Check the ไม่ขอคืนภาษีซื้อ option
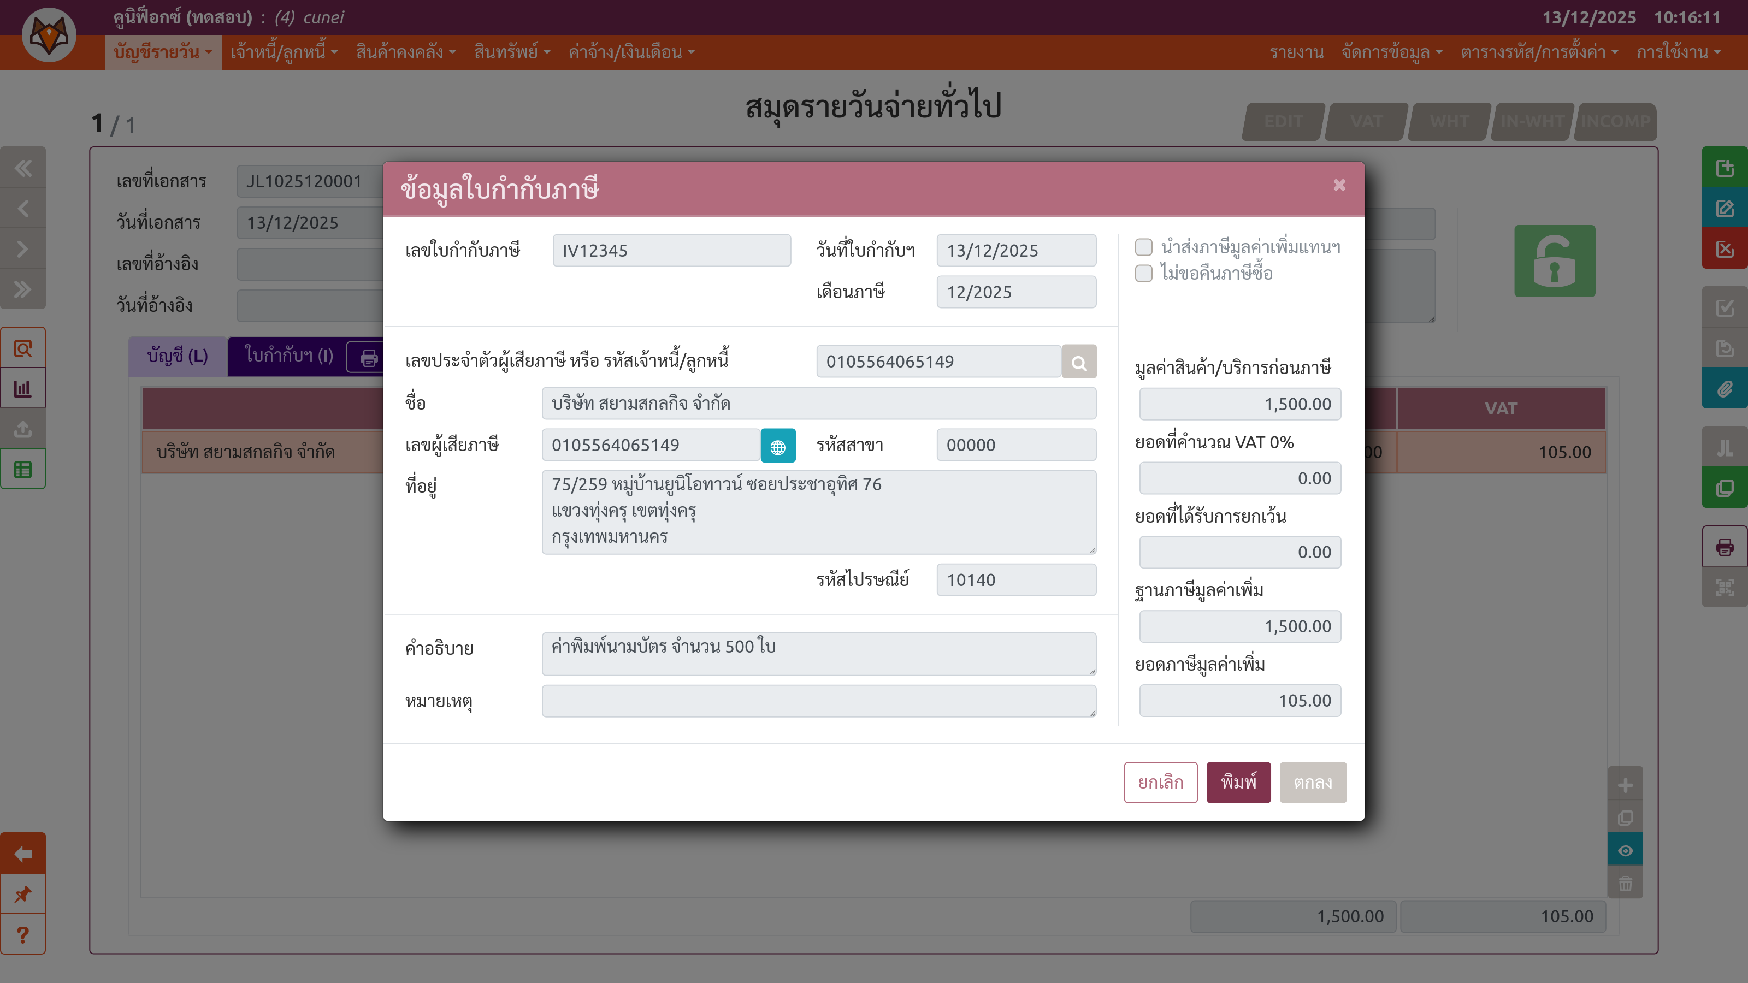This screenshot has height=983, width=1748. (1143, 274)
